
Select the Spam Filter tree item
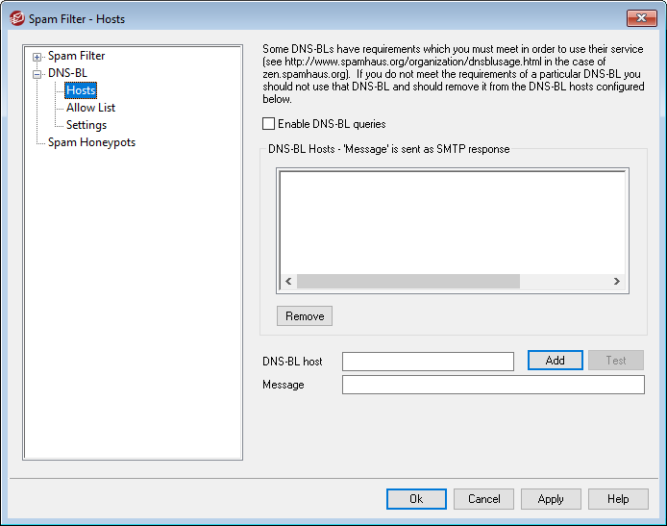(x=76, y=56)
